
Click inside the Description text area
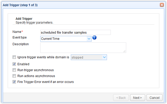[83, 48]
